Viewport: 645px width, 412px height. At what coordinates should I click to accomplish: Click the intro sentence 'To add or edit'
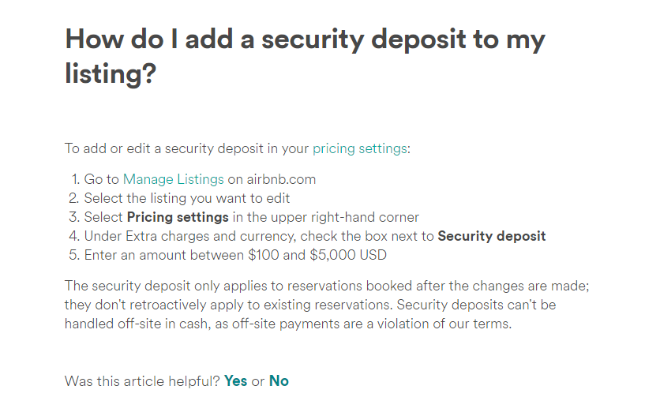tap(238, 148)
